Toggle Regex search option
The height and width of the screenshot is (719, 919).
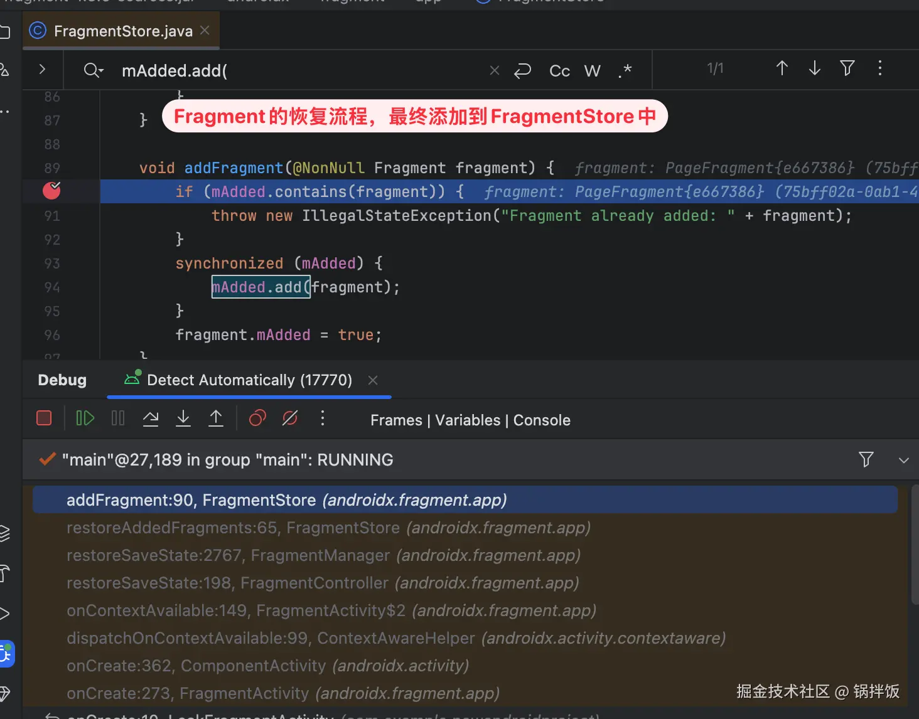coord(625,70)
